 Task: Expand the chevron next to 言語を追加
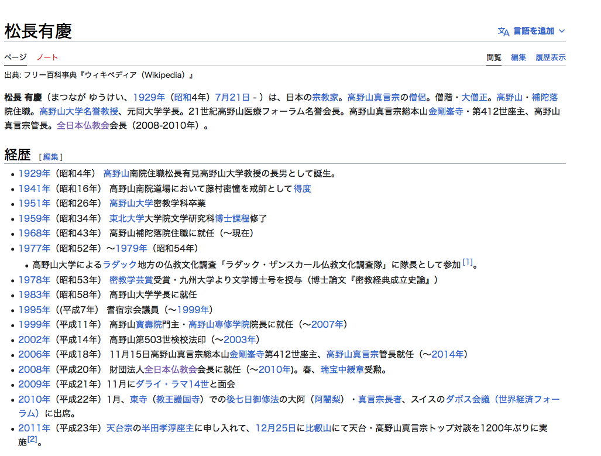pos(562,31)
